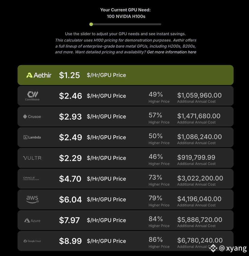Click the Crusoe logo
The height and width of the screenshot is (256, 249).
pos(32,117)
